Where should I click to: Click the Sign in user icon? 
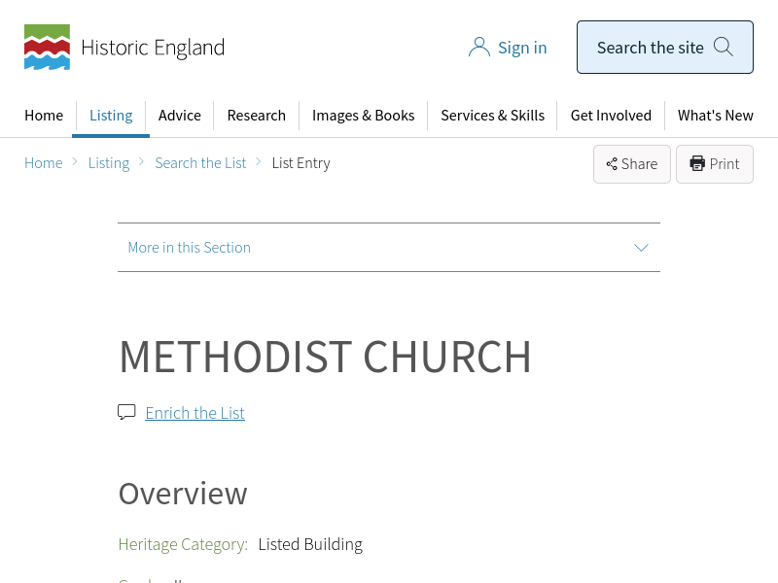coord(478,48)
